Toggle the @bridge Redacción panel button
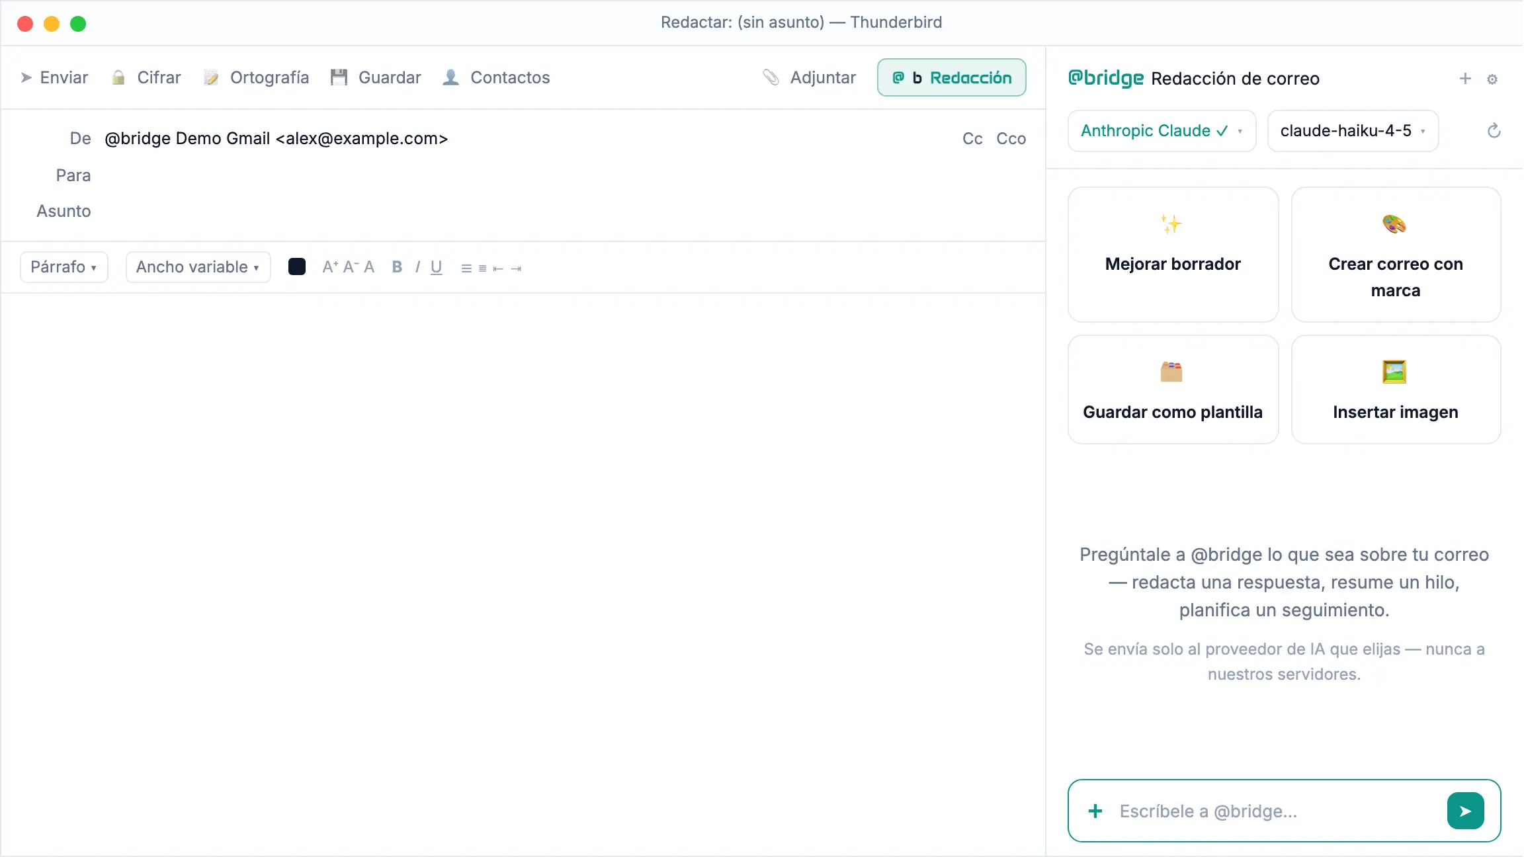1524x857 pixels. pyautogui.click(x=951, y=77)
